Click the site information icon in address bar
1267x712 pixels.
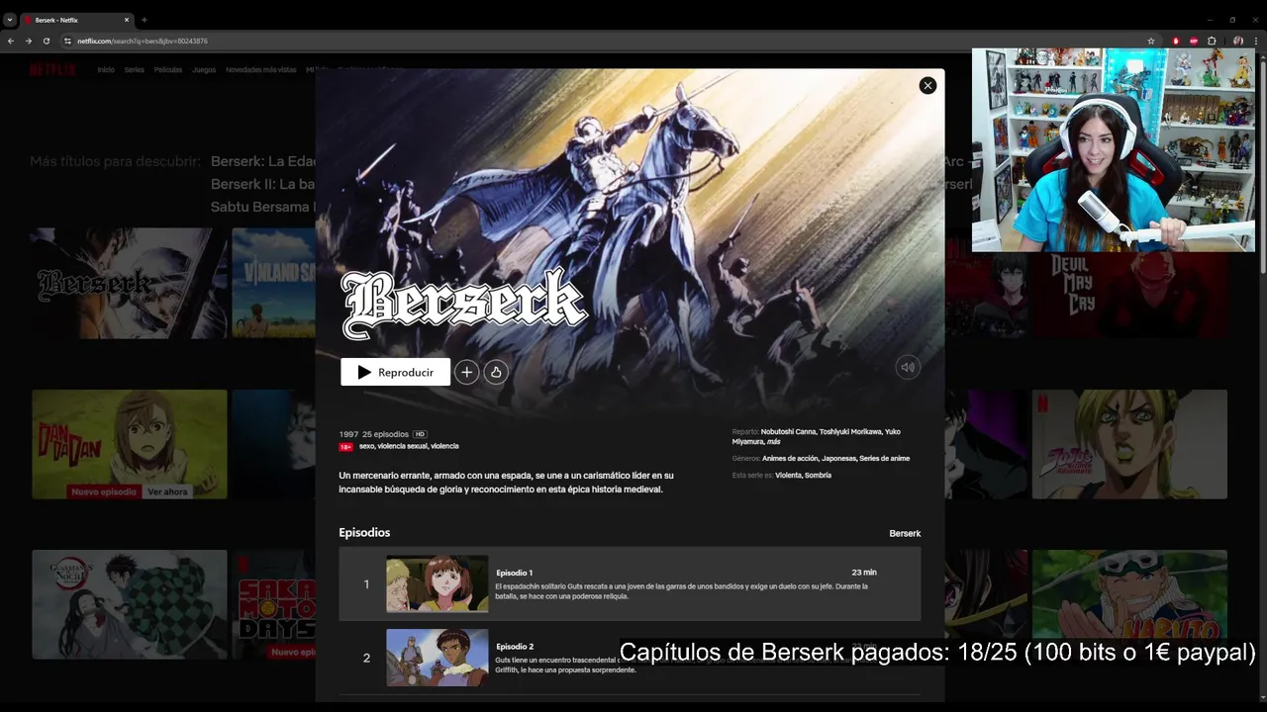(x=67, y=41)
